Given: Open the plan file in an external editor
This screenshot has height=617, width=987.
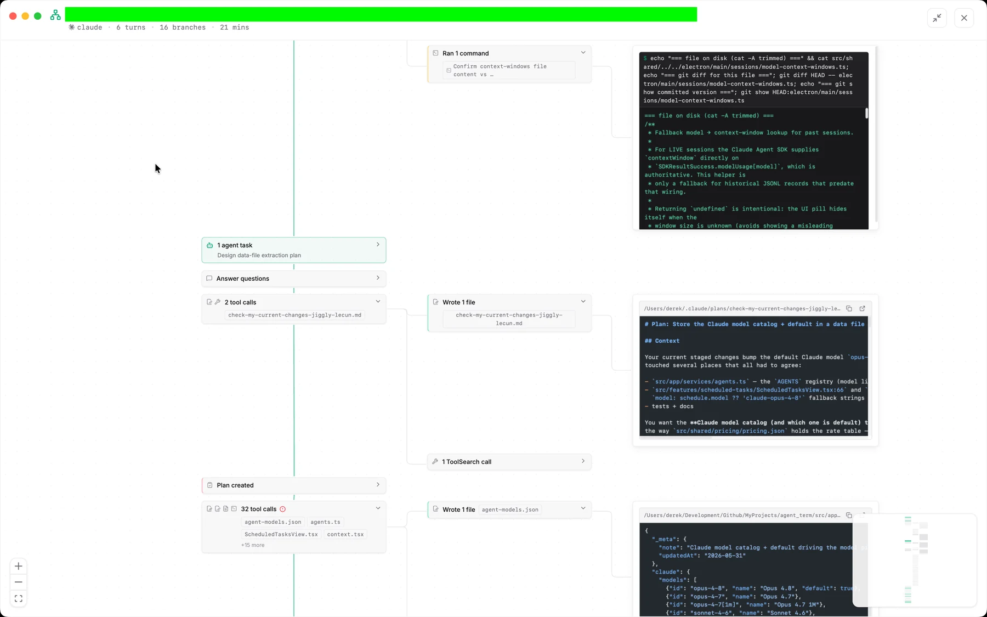Looking at the screenshot, I should pos(862,309).
